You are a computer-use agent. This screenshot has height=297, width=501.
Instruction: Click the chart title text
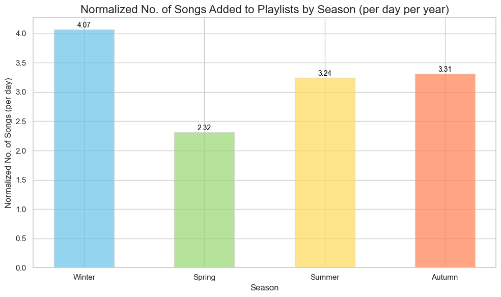coord(265,10)
